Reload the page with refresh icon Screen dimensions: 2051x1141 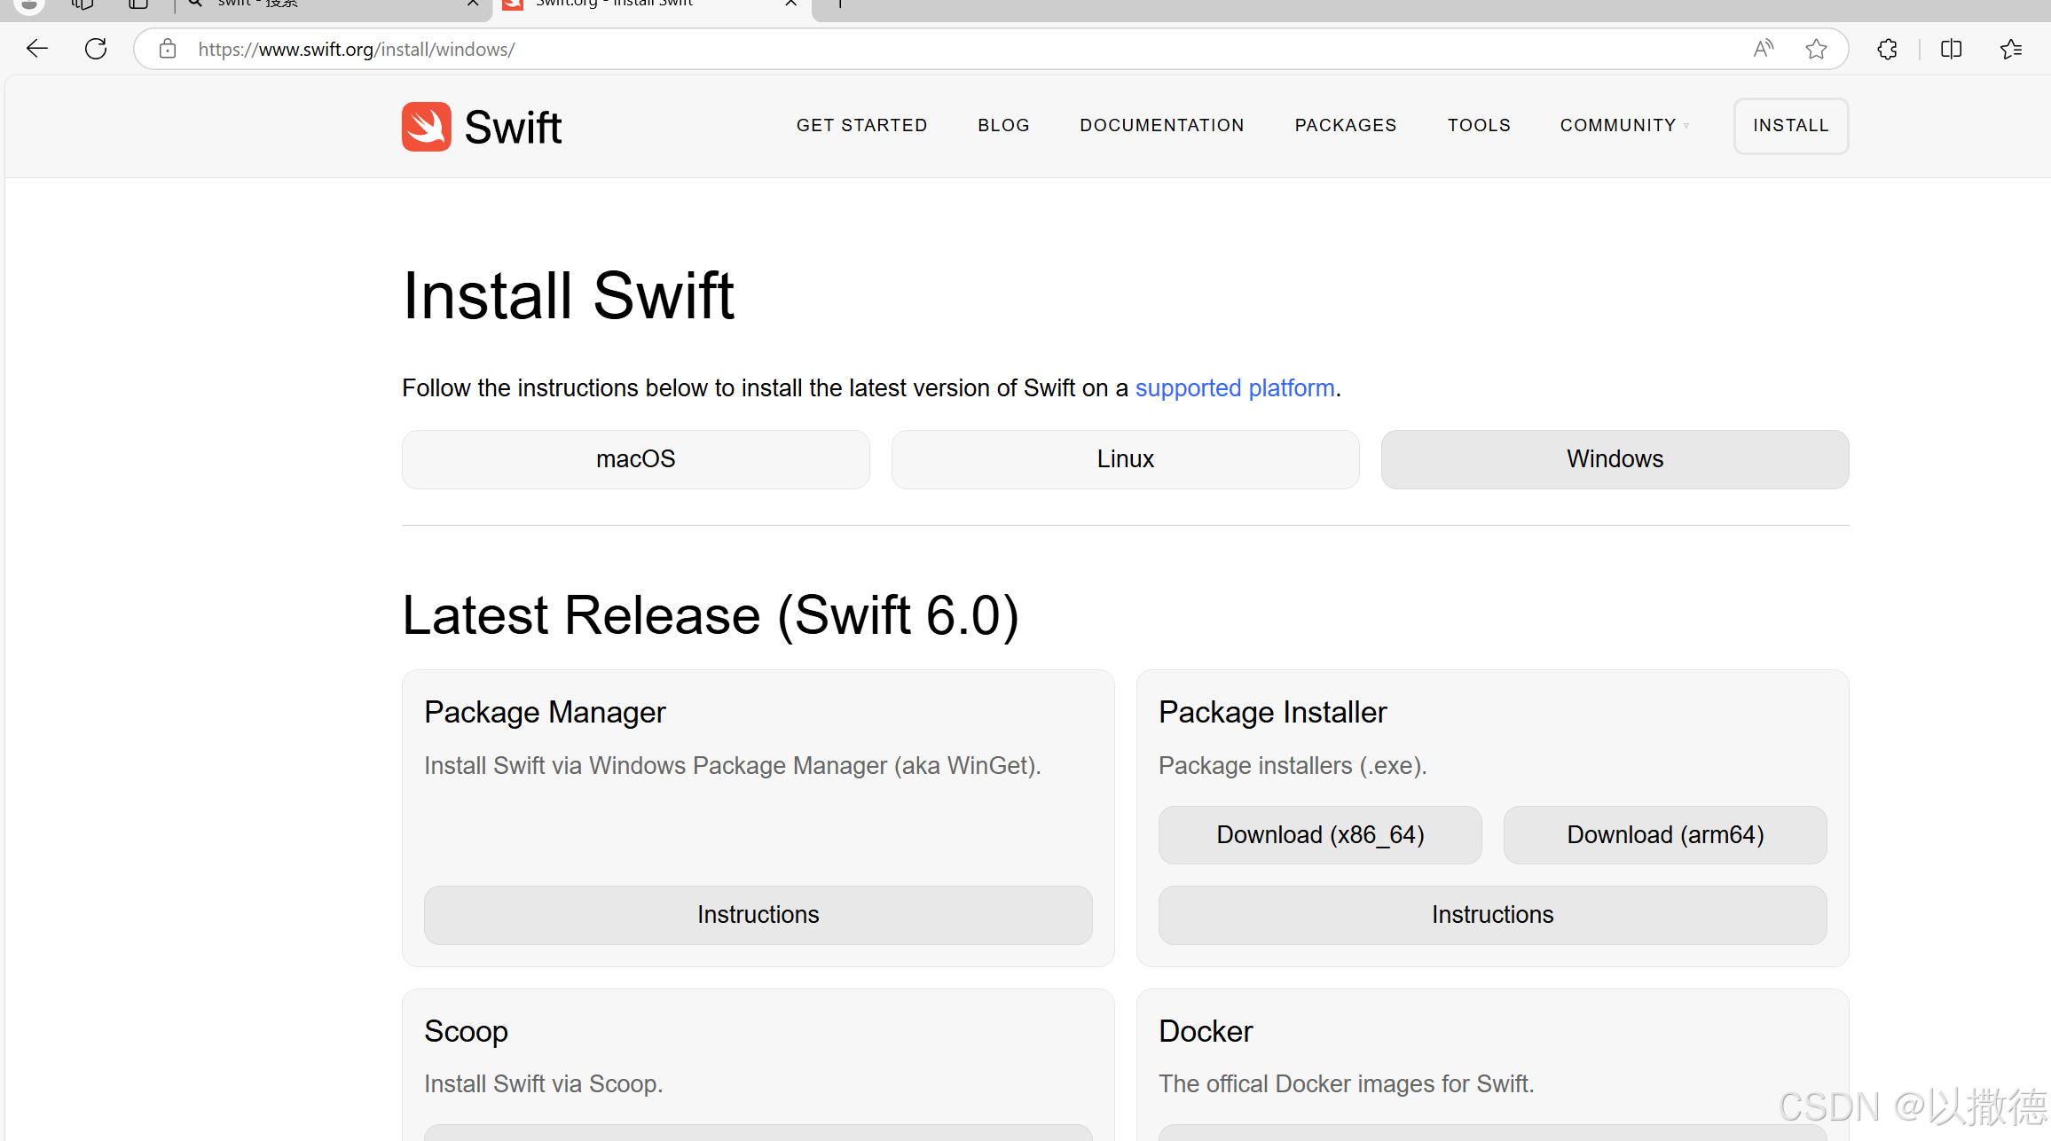(96, 49)
